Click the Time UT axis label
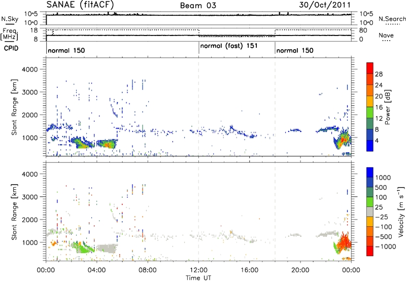Screen dimensions: 406x281 click(x=198, y=278)
